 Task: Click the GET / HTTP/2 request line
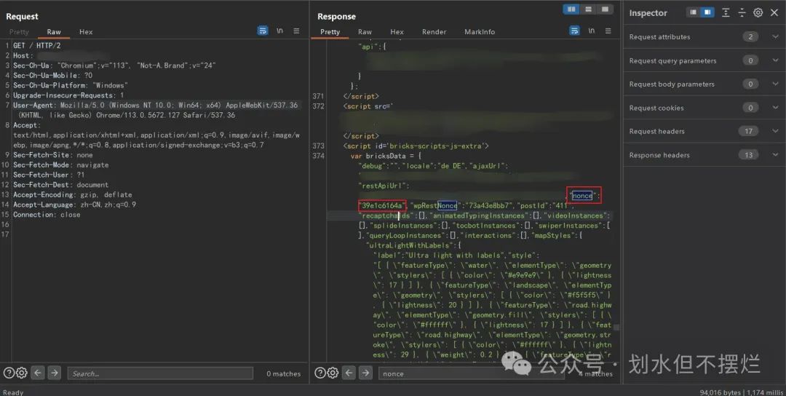pos(37,46)
